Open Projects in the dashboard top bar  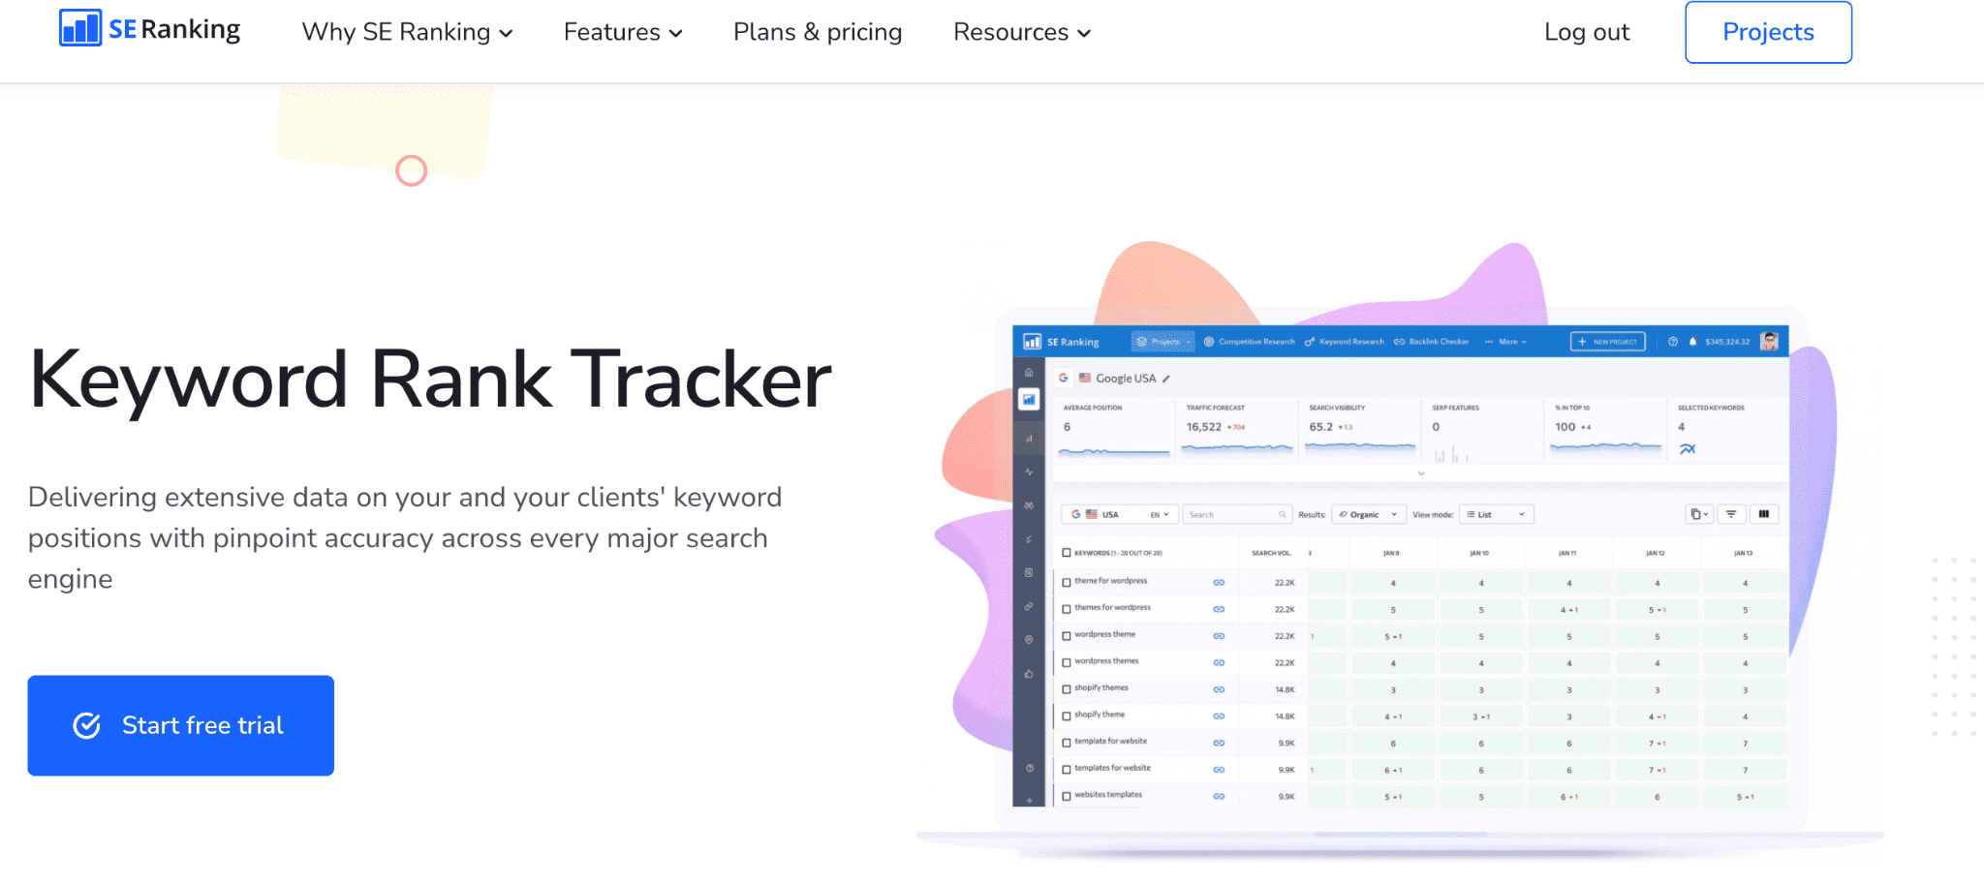(1163, 342)
